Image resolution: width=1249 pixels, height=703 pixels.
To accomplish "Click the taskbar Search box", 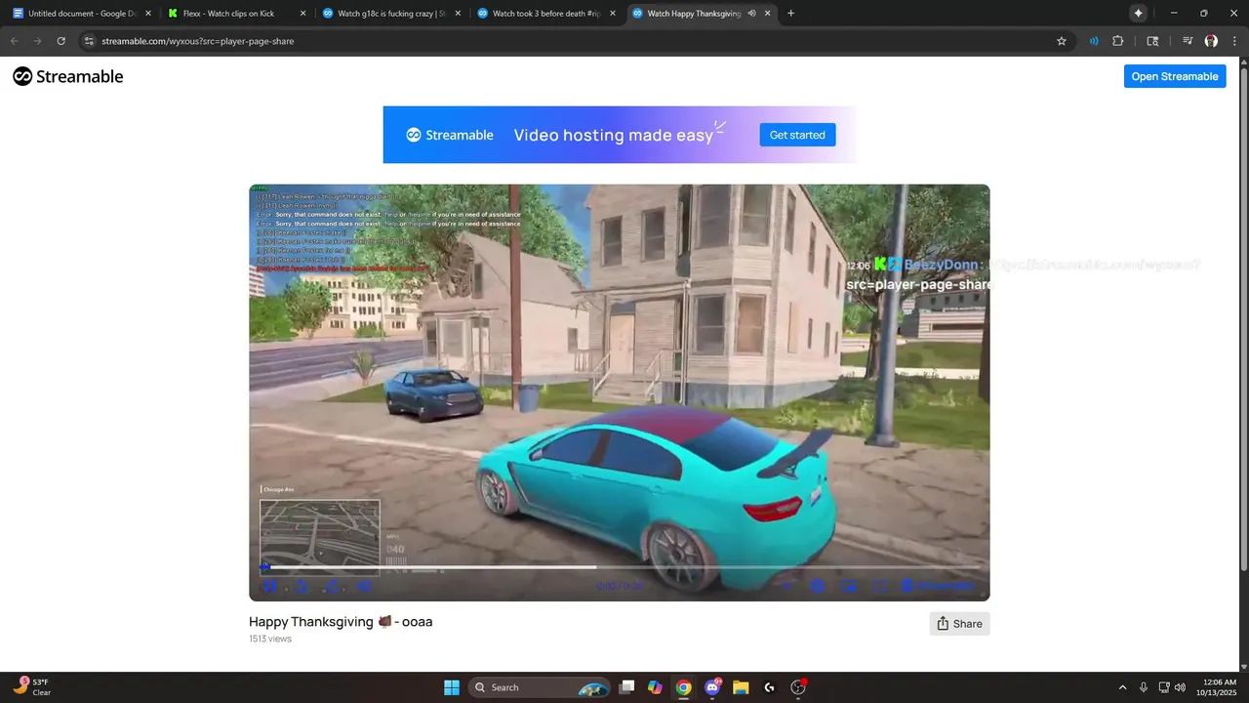I will click(540, 687).
